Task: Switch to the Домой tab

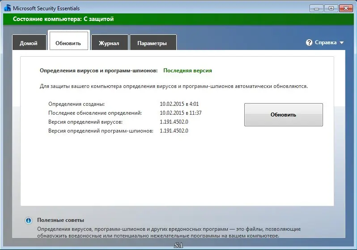Action: (29, 42)
